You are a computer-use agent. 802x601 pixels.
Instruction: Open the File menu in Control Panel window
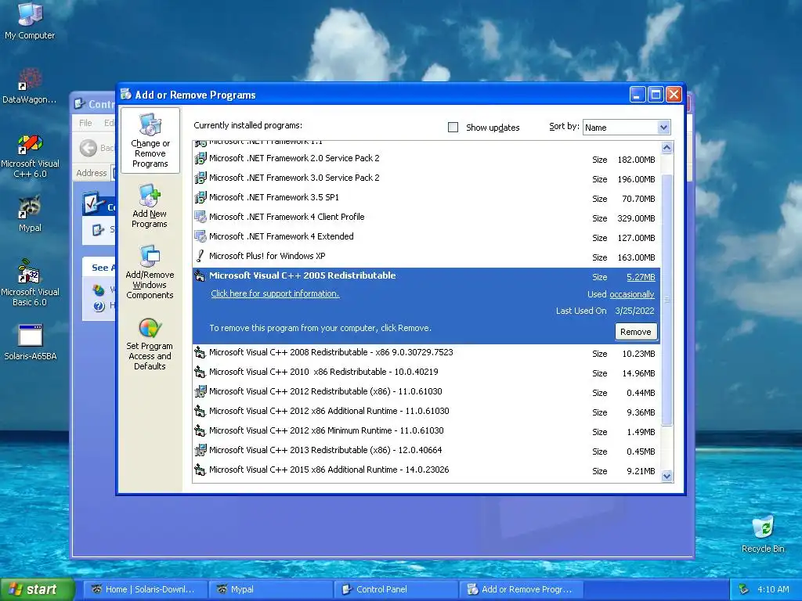point(85,123)
